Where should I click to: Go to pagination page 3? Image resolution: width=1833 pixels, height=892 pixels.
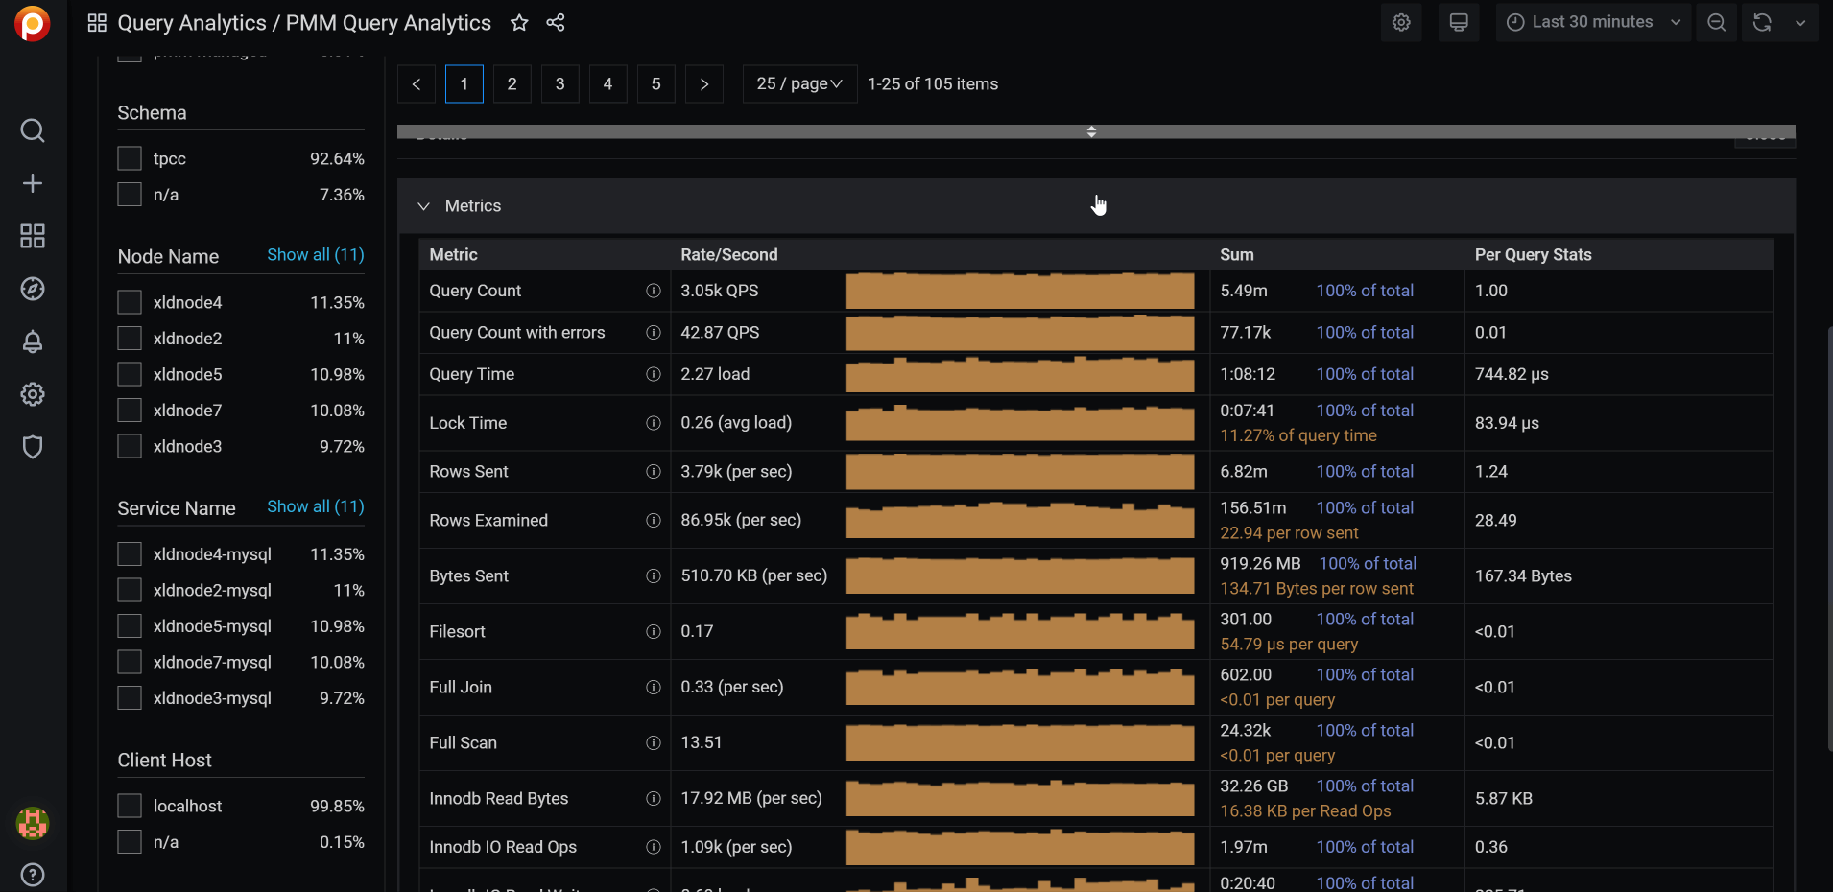(x=559, y=83)
